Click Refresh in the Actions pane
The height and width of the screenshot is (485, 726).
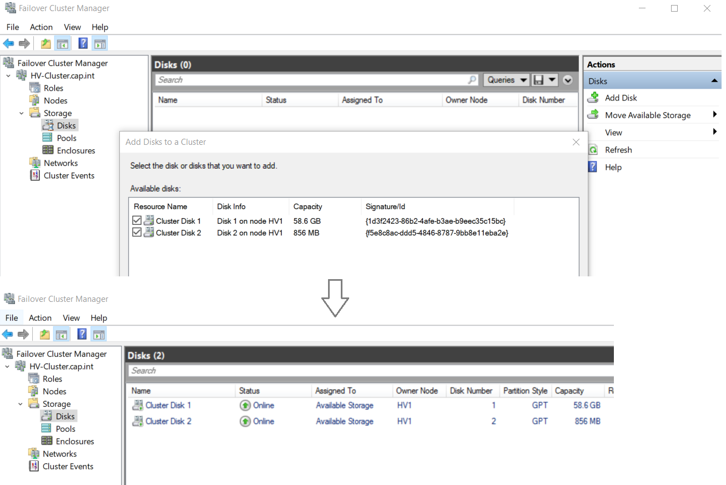point(618,150)
